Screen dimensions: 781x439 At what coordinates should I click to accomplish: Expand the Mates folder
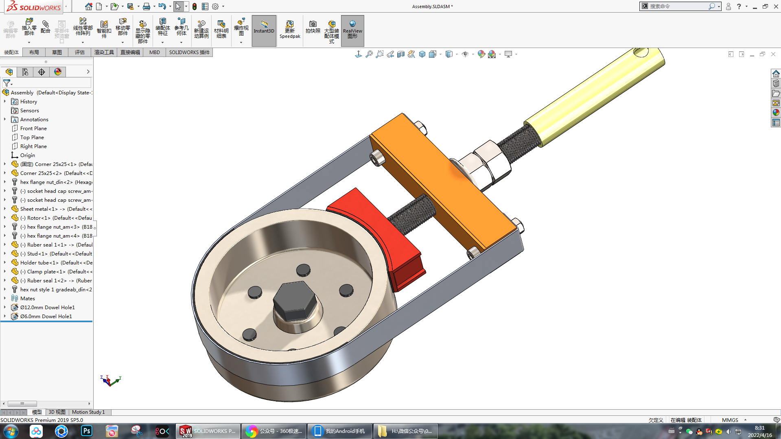pos(5,298)
